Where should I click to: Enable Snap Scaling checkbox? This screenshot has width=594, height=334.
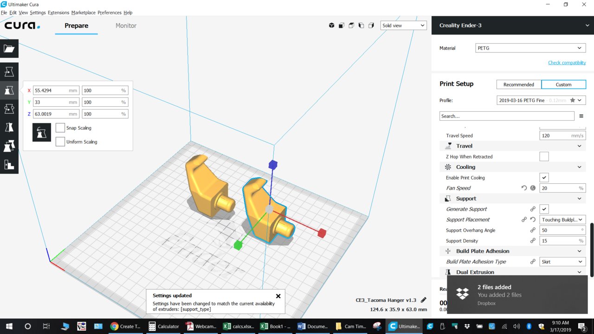point(60,128)
